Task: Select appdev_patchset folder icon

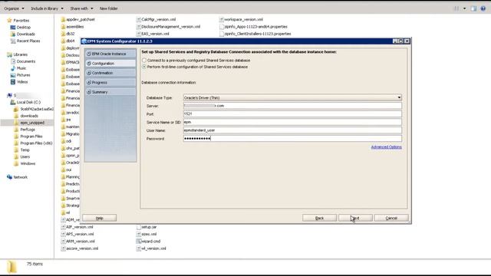Action: pos(63,19)
